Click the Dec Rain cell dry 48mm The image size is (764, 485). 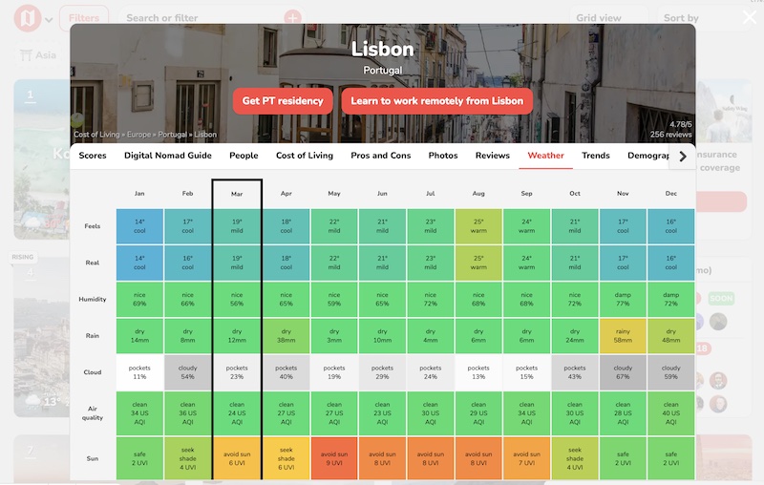click(x=671, y=335)
